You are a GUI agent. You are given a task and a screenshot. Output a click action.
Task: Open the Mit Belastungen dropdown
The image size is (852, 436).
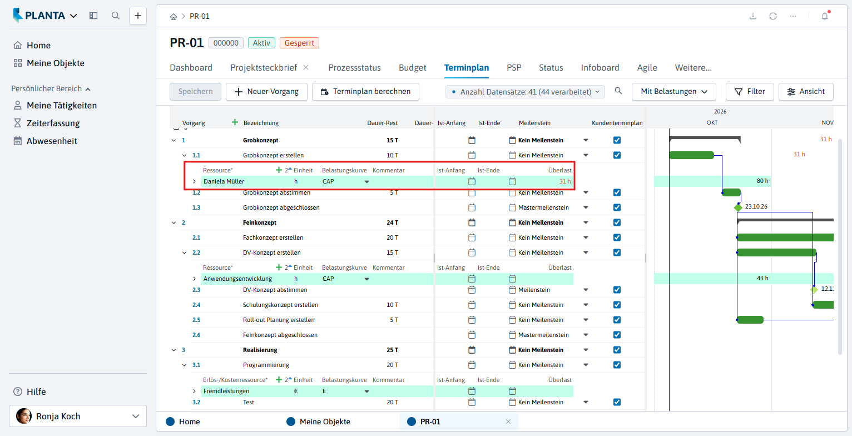pos(674,92)
